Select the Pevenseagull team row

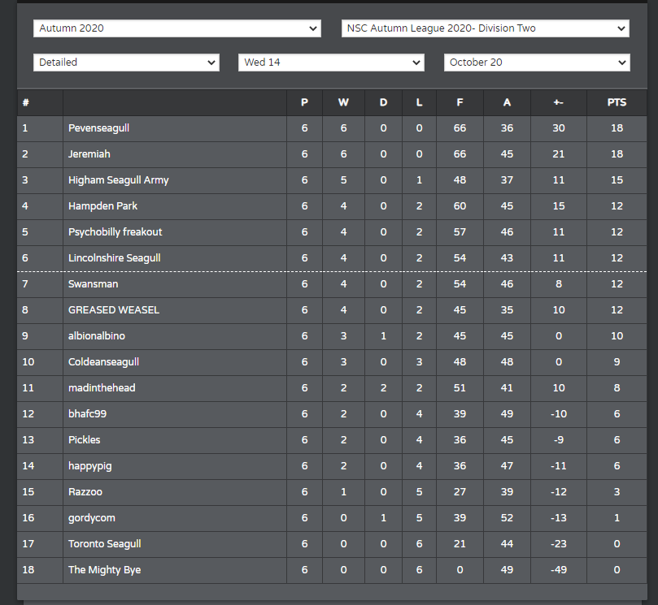pos(332,128)
